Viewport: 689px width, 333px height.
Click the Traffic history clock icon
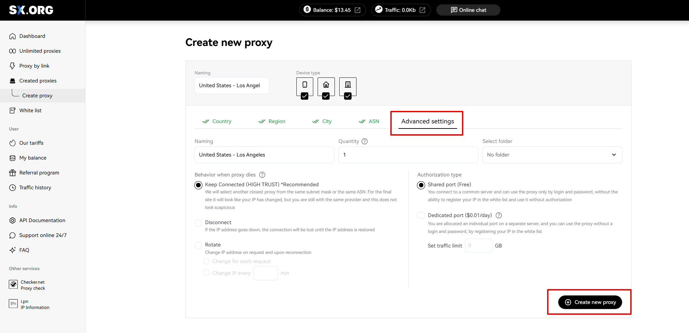click(13, 188)
